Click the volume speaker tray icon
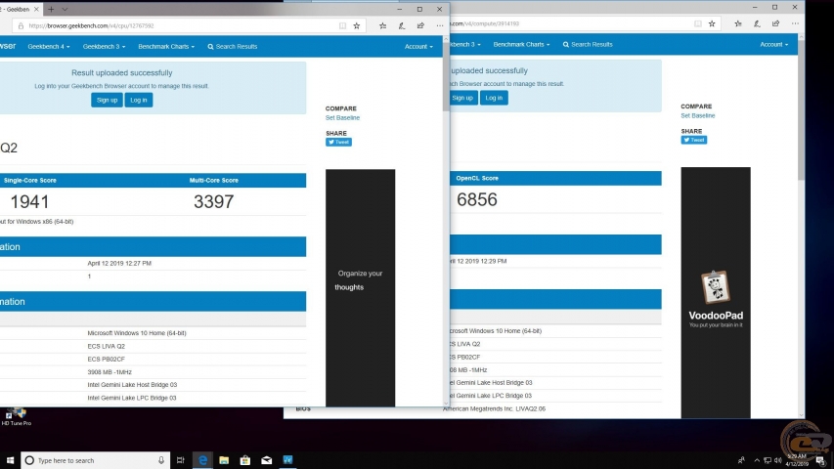The height and width of the screenshot is (469, 834). point(777,460)
